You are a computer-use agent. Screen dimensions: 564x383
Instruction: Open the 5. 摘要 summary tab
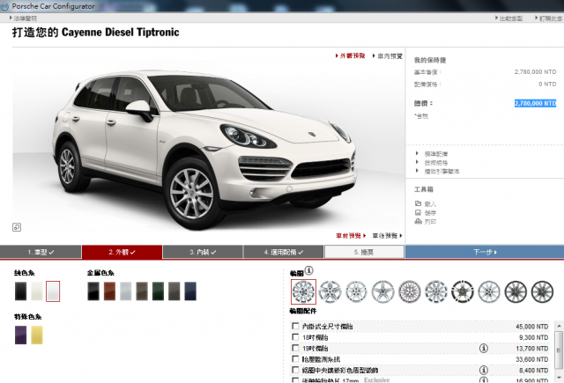click(x=364, y=252)
